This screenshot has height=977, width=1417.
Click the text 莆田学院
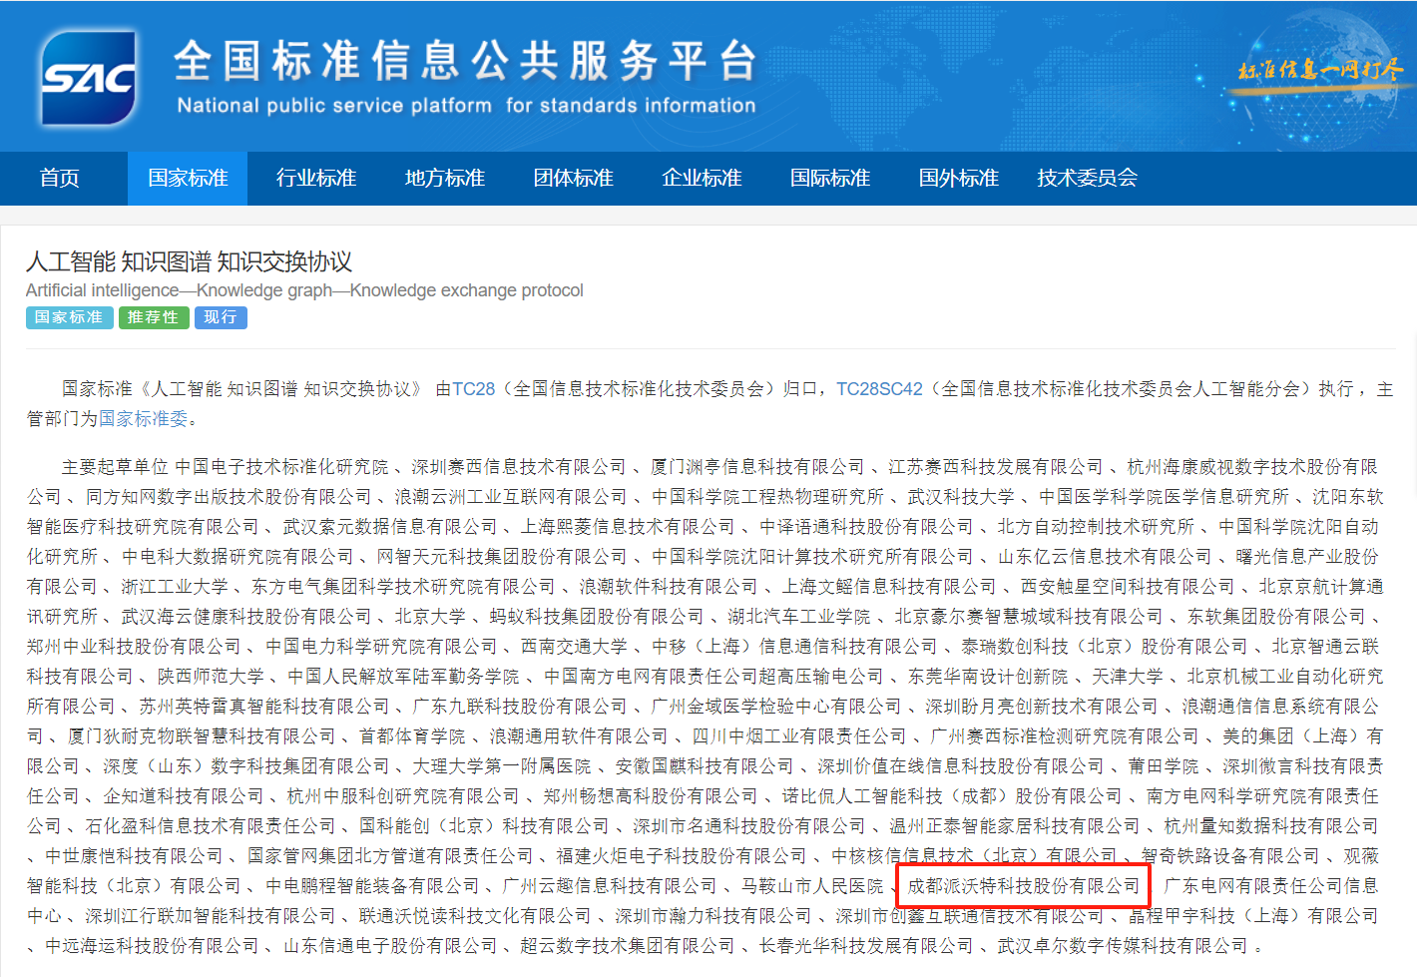(x=1164, y=766)
